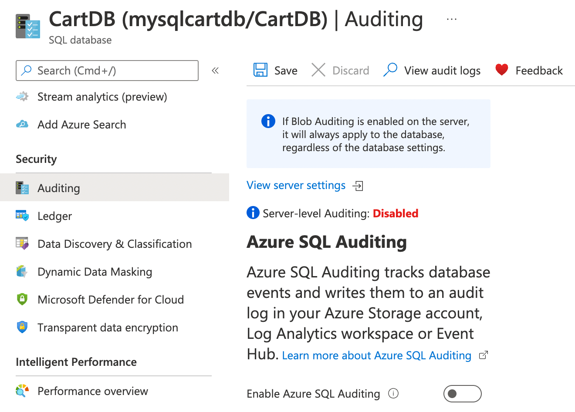Collapse the left sidebar with the chevron
575x412 pixels.
tap(215, 70)
